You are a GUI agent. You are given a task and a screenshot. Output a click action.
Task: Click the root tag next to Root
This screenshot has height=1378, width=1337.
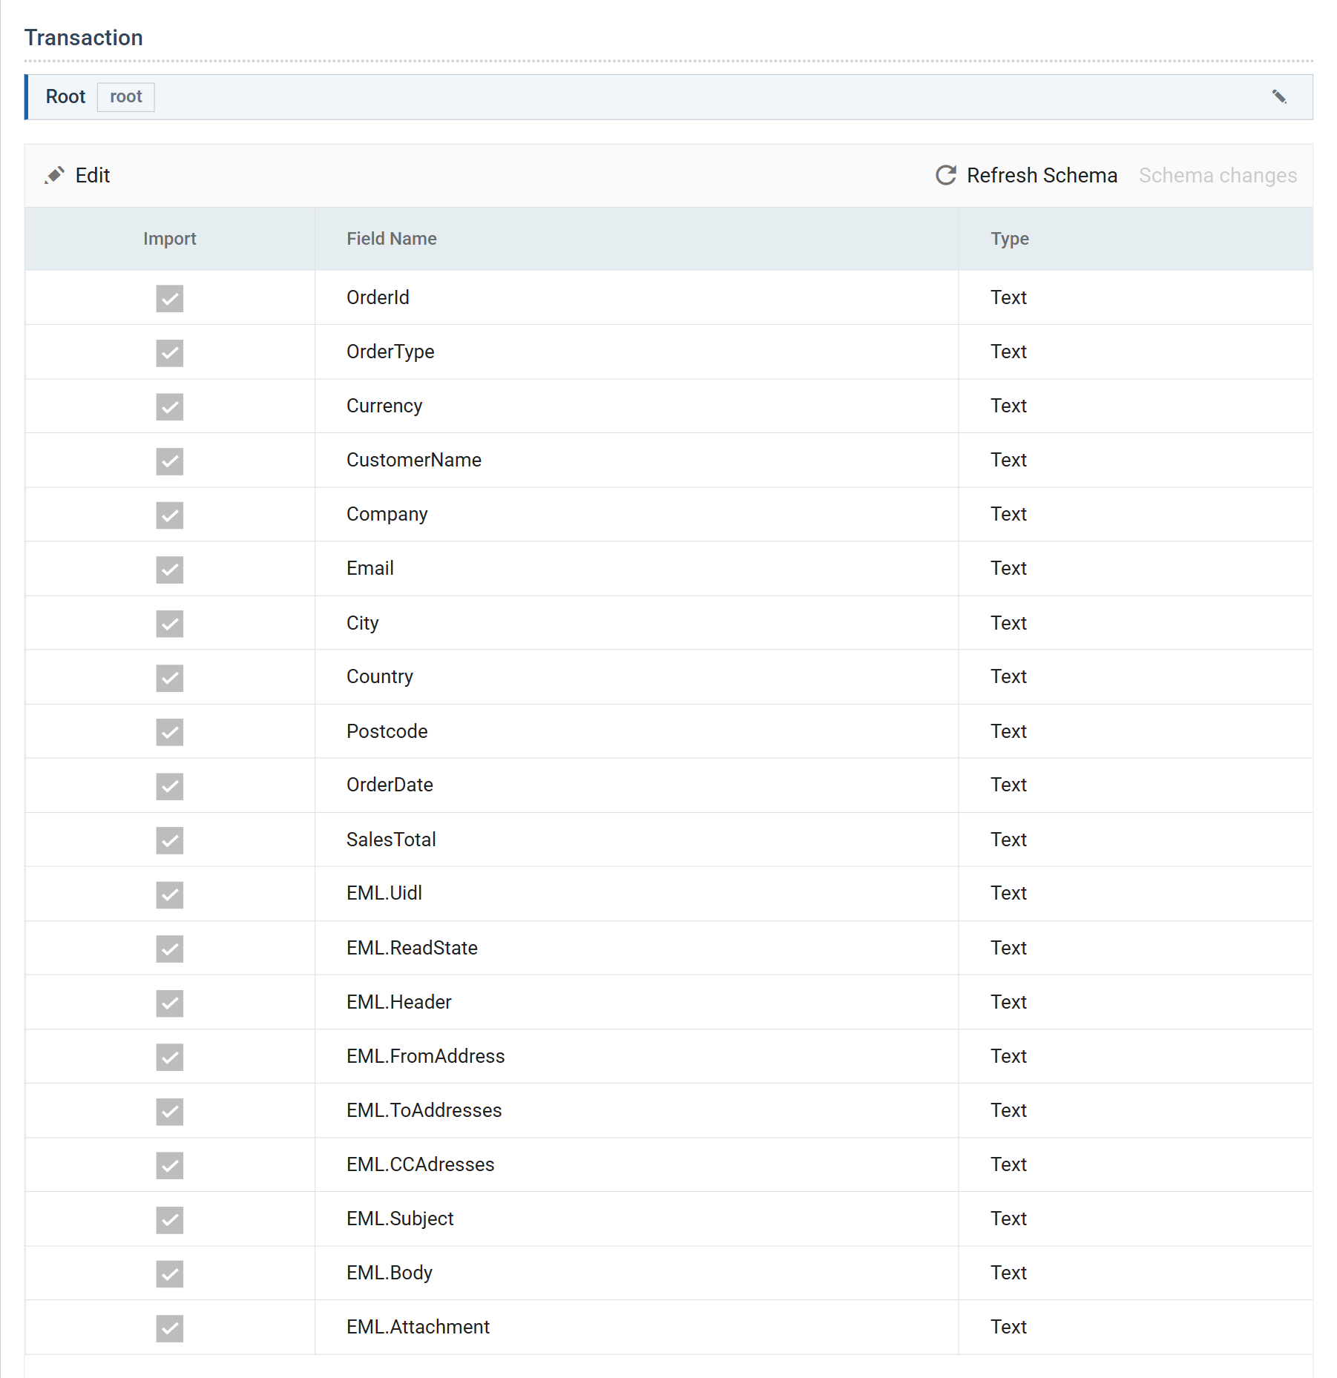126,97
